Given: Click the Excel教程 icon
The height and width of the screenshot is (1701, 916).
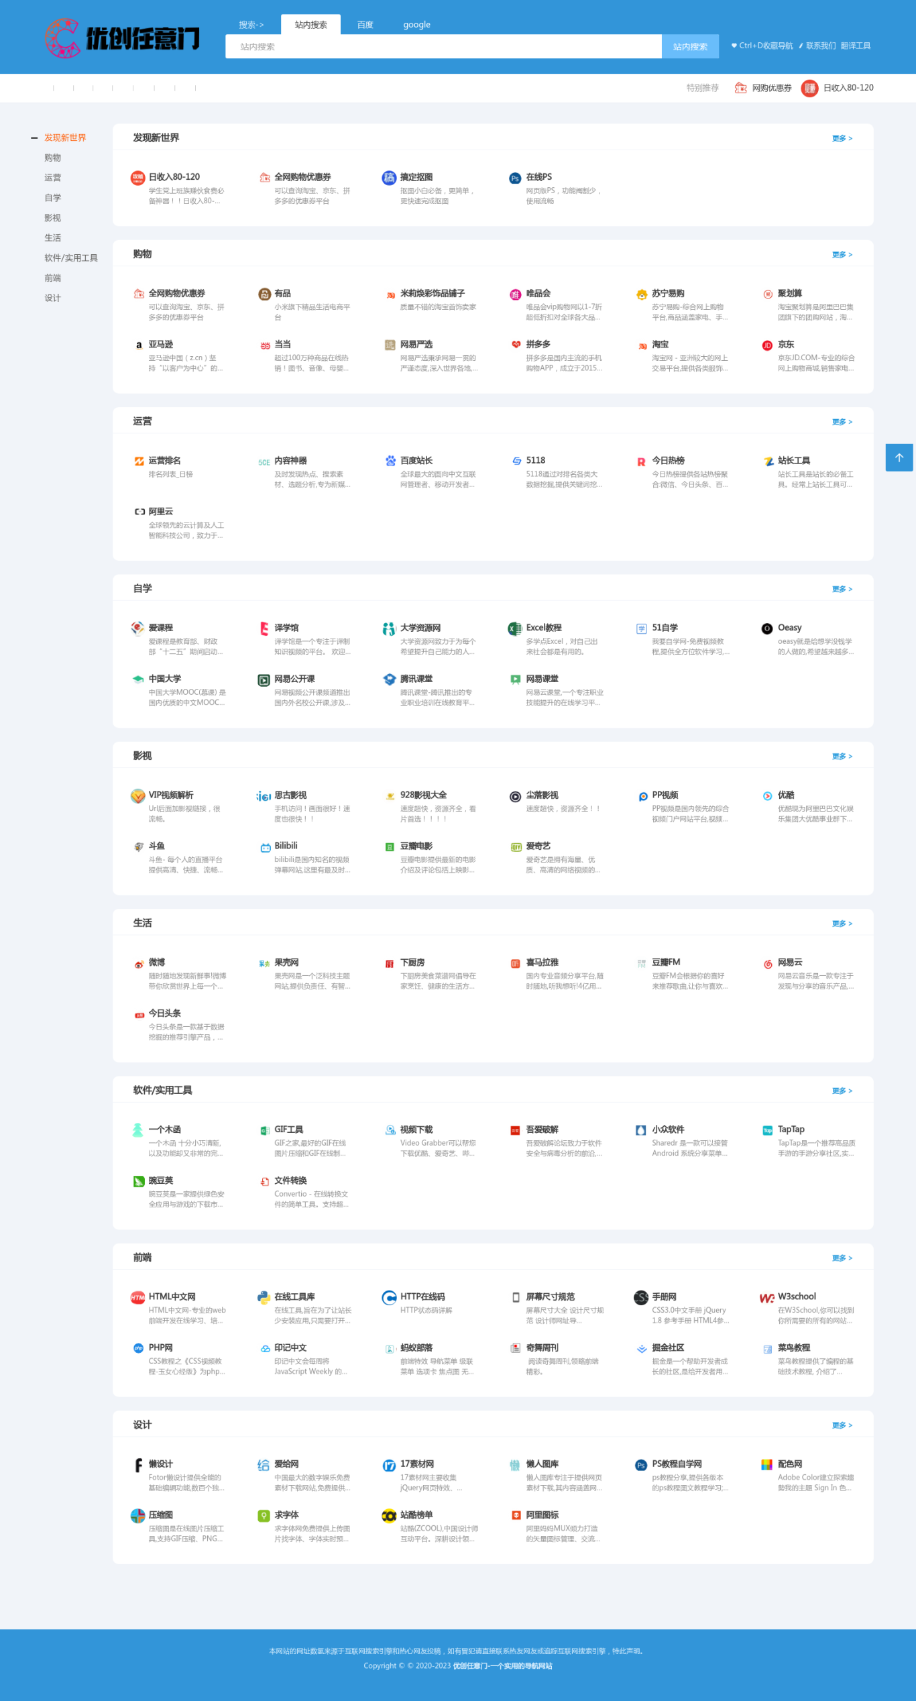Looking at the screenshot, I should pyautogui.click(x=515, y=628).
